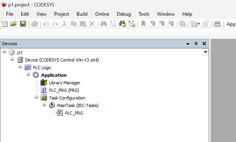236x142 pixels.
Task: Open the Project menu
Action: pyautogui.click(x=62, y=14)
